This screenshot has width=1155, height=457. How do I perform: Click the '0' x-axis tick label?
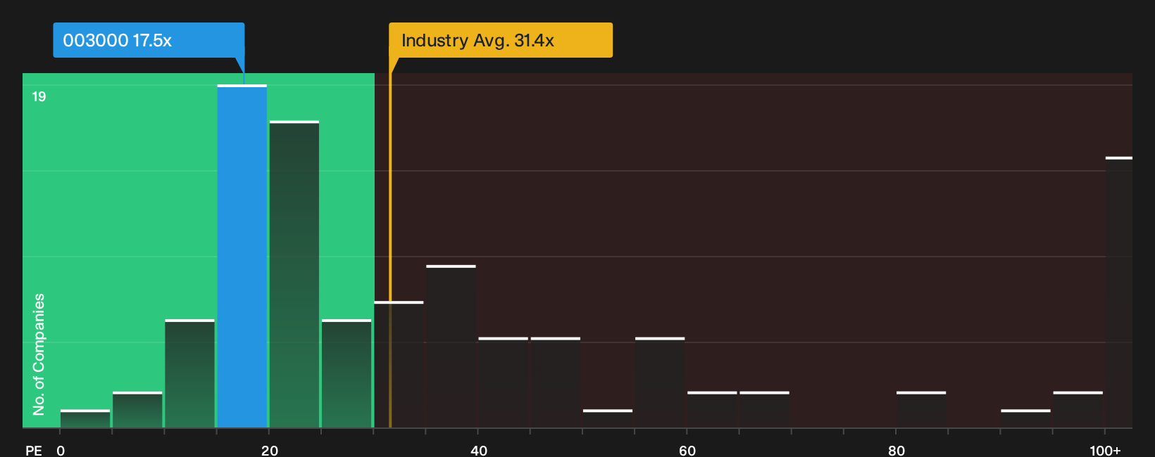pyautogui.click(x=61, y=450)
